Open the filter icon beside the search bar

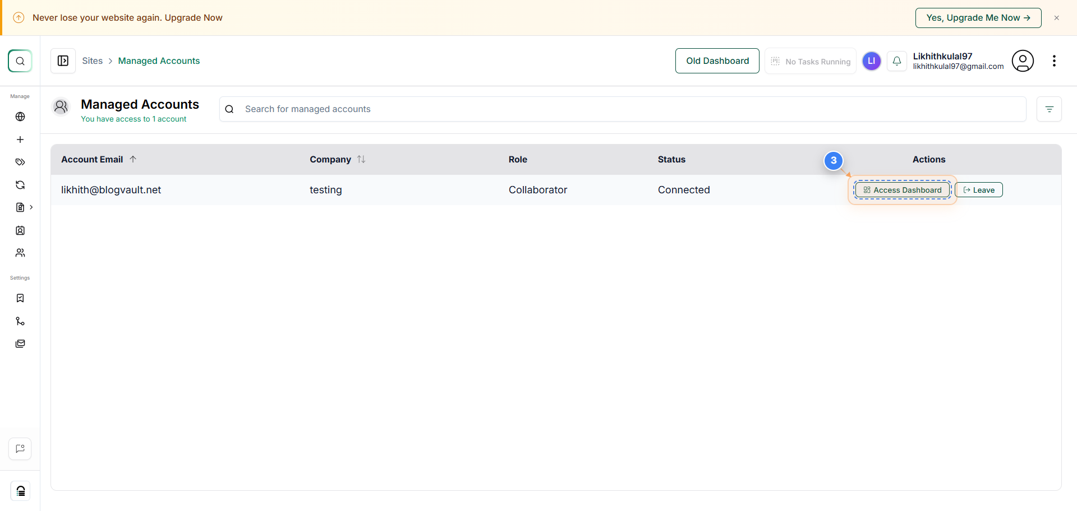pos(1050,109)
